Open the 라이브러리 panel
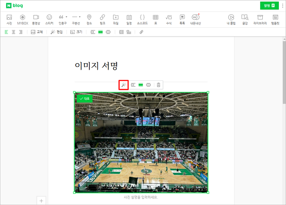 [x=260, y=19]
